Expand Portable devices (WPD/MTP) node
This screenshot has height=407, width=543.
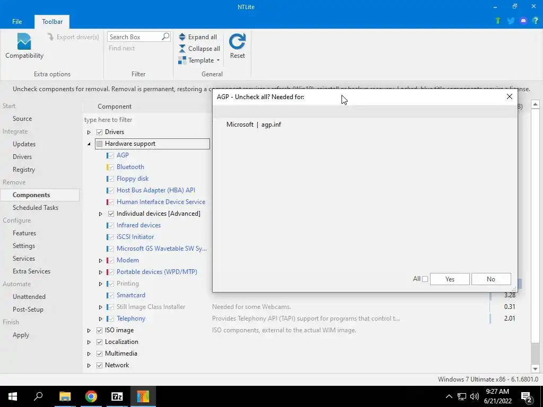(x=100, y=272)
